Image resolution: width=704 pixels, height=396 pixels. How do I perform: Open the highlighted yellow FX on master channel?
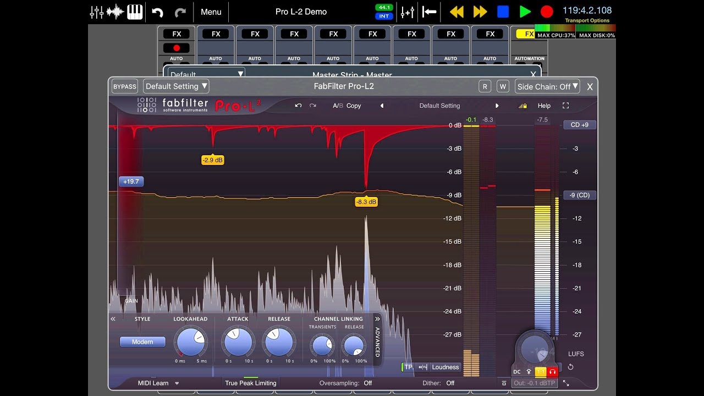526,34
